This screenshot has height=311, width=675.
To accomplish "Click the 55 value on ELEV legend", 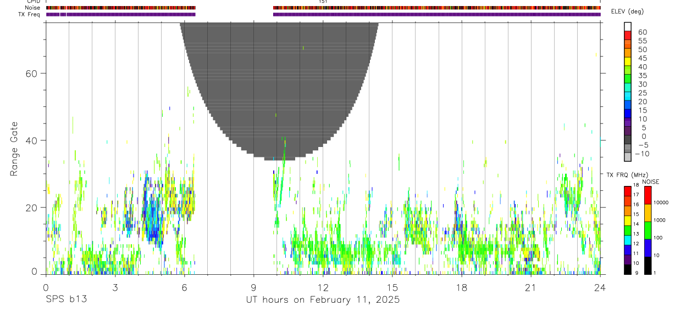I will tap(642, 41).
